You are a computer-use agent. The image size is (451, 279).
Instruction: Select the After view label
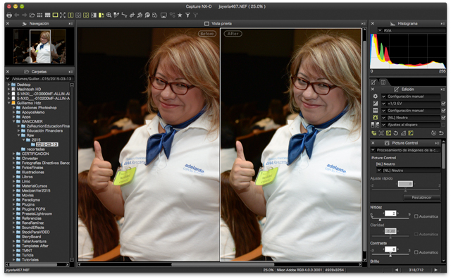pos(233,34)
